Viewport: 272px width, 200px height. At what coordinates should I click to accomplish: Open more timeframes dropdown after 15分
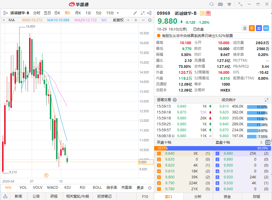(118, 13)
